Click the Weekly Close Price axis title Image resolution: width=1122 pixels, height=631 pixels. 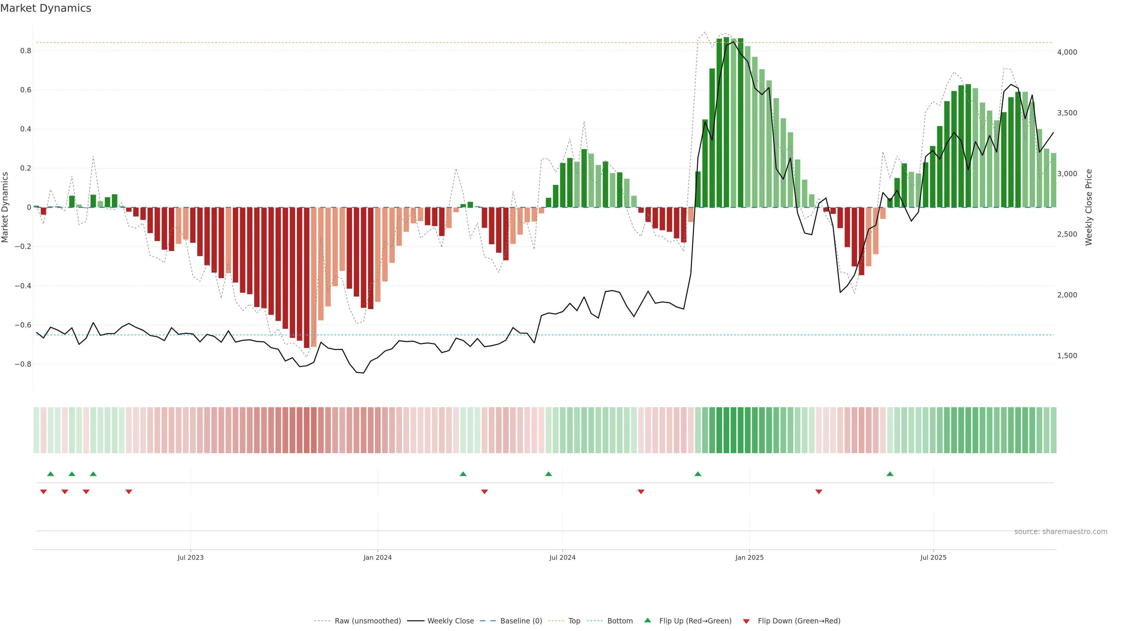point(1088,207)
